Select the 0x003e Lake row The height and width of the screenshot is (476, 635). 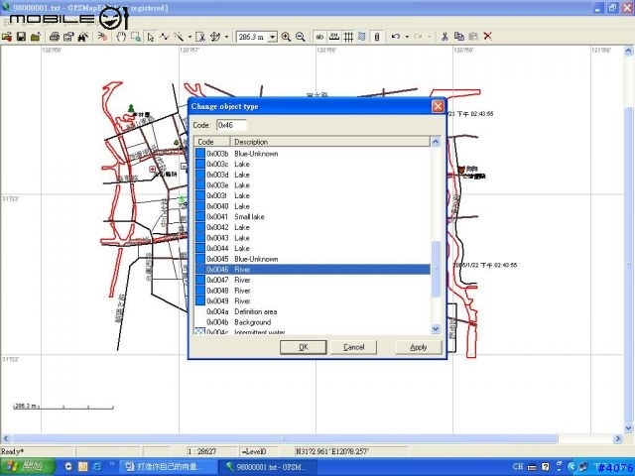(313, 185)
